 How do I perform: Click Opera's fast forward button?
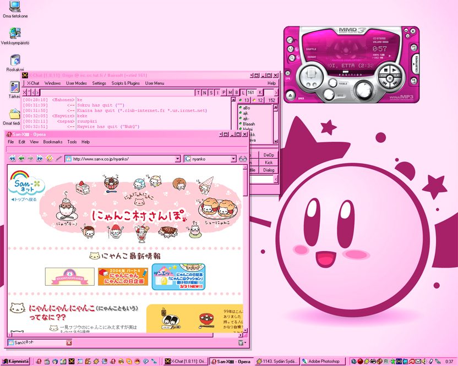[40, 158]
